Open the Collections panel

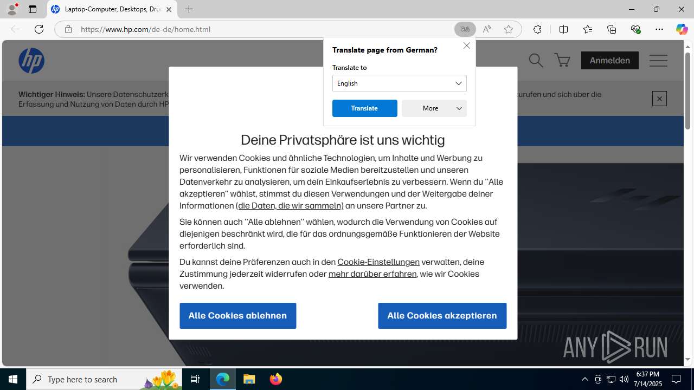[612, 29]
